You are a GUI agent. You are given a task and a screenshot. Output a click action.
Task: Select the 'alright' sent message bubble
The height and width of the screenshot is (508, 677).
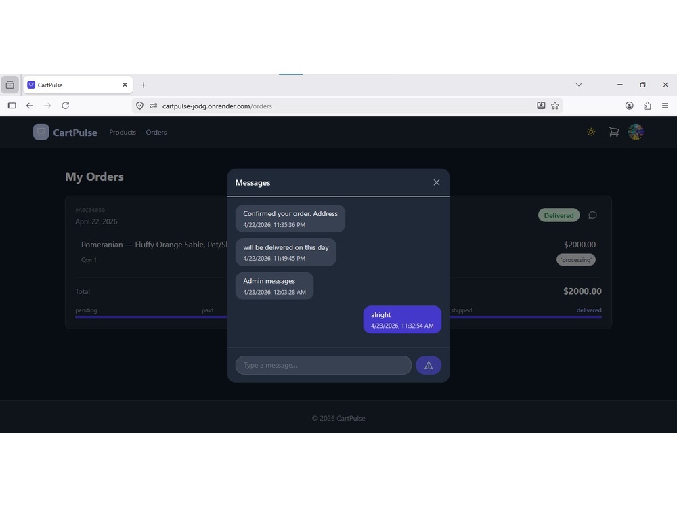pos(402,320)
